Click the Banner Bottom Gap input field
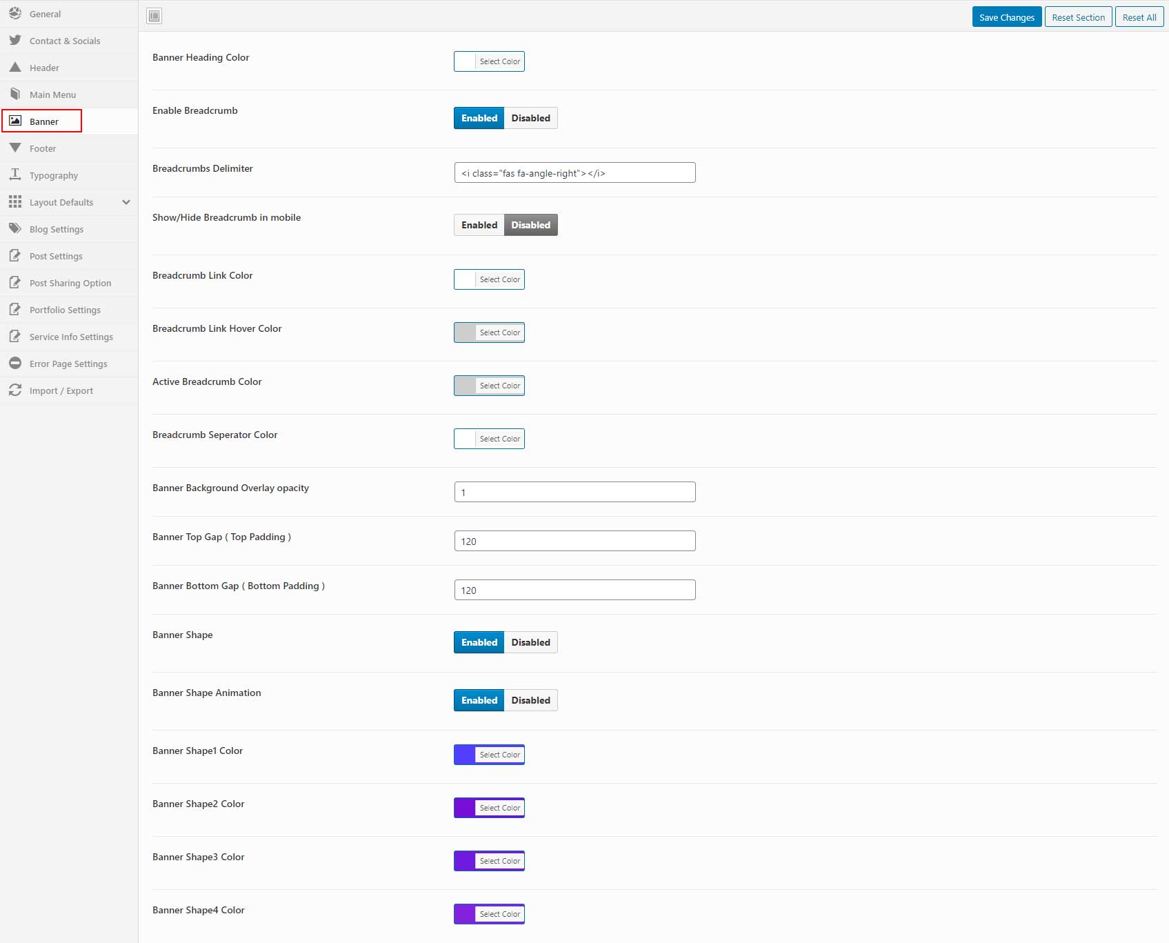 [574, 590]
